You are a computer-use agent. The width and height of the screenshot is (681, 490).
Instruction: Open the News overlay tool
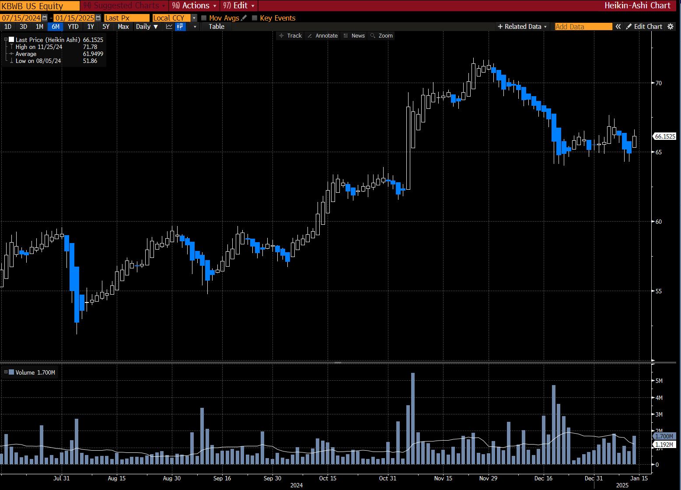pyautogui.click(x=354, y=36)
